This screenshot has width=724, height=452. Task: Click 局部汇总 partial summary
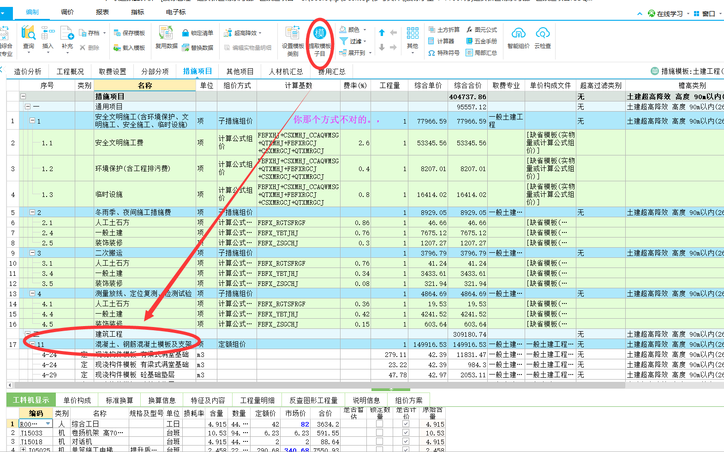click(x=481, y=53)
